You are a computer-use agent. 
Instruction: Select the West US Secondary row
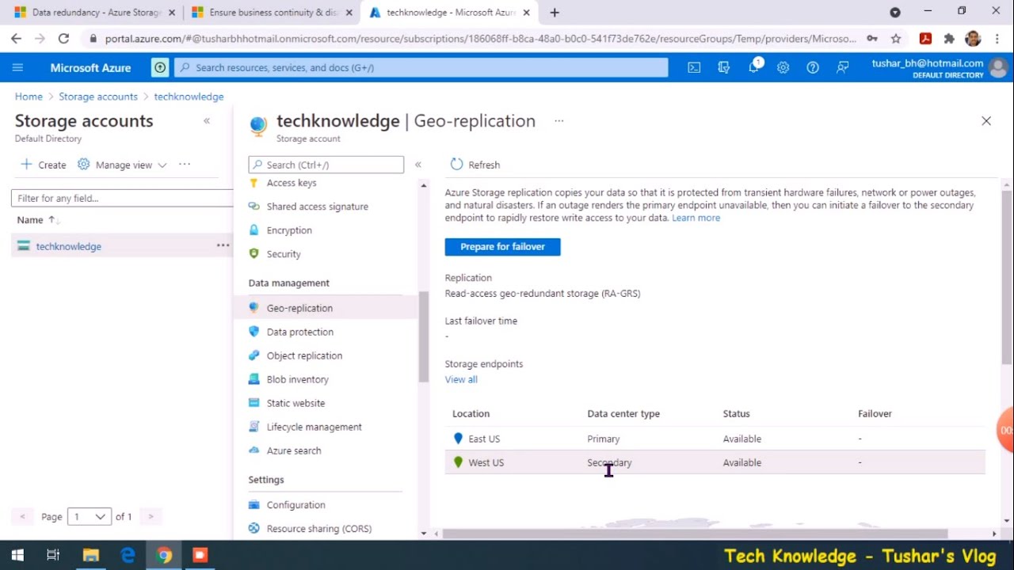coord(715,462)
